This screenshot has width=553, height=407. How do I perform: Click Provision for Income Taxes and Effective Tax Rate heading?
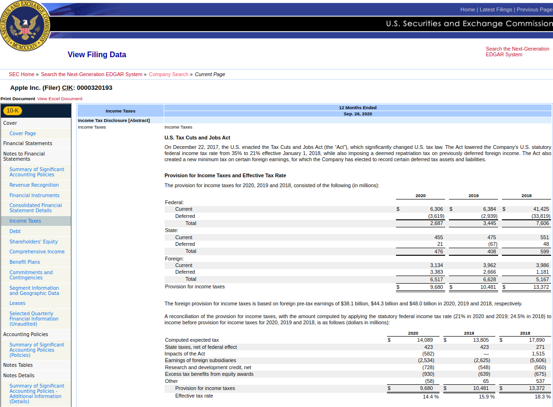[x=225, y=175]
